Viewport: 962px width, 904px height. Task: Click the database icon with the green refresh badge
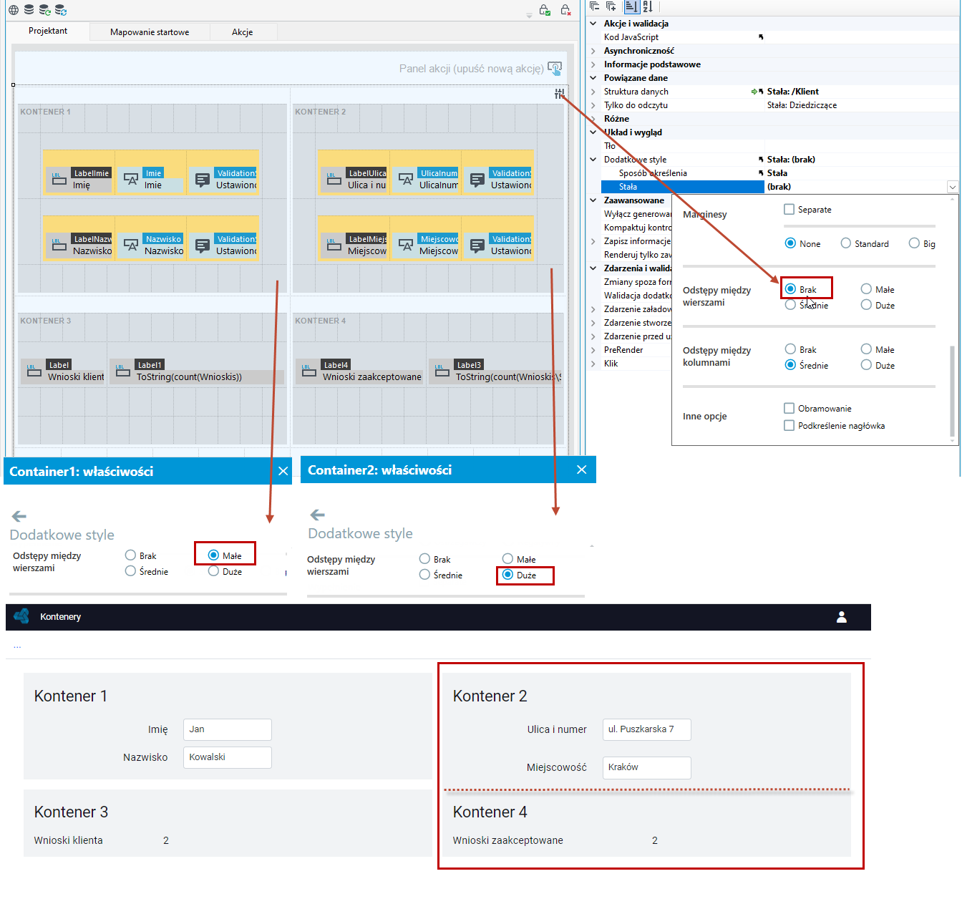44,10
